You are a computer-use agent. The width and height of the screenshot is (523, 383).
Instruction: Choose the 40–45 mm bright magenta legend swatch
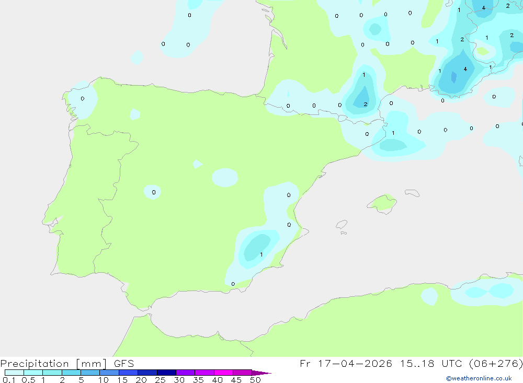click(223, 373)
